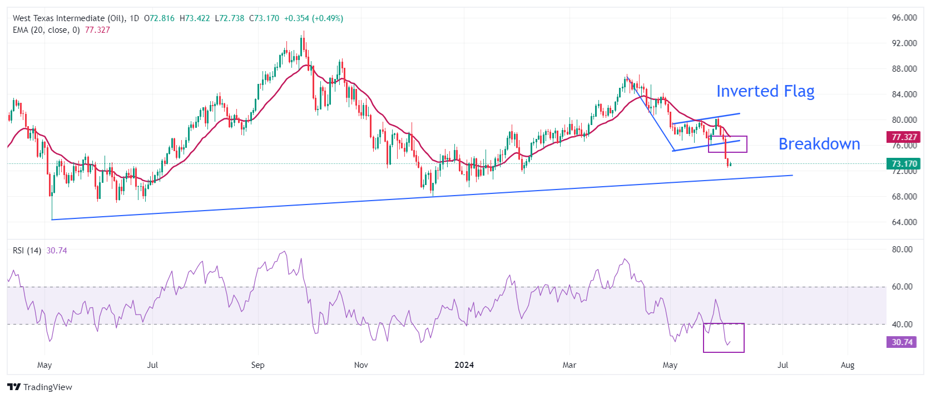931x399 pixels.
Task: Click the Sep label on time axis
Action: [x=257, y=365]
